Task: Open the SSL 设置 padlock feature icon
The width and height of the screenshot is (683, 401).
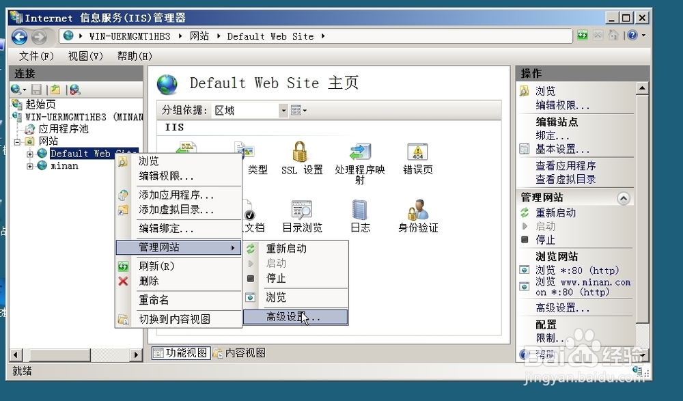Action: (300, 152)
